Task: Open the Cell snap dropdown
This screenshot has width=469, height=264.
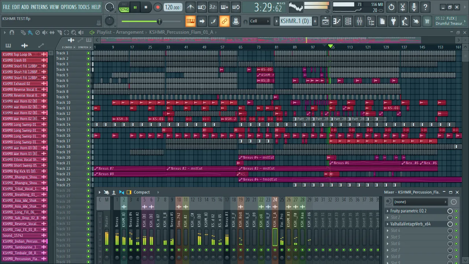Action: 259,21
